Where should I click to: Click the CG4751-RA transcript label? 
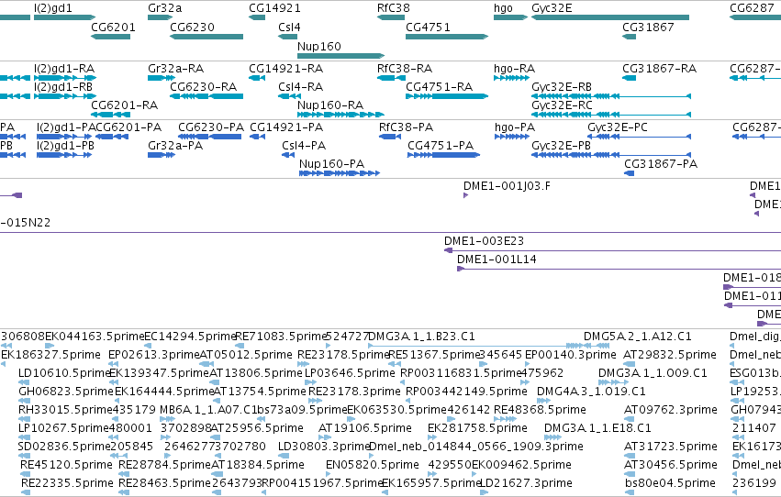(x=440, y=86)
